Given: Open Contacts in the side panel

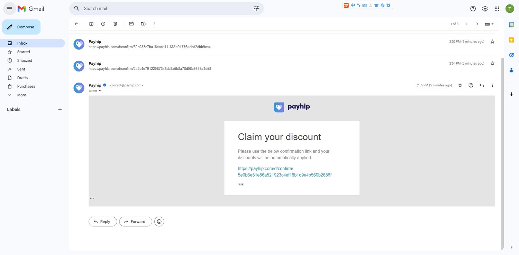Looking at the screenshot, I should coord(511,70).
